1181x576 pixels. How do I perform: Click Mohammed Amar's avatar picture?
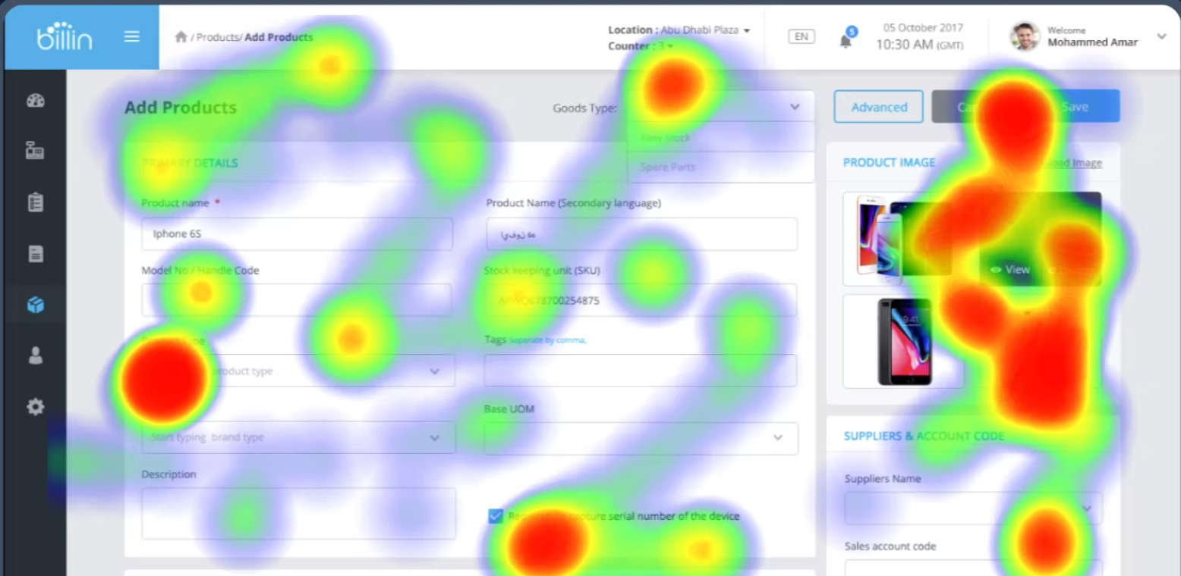pos(1025,36)
